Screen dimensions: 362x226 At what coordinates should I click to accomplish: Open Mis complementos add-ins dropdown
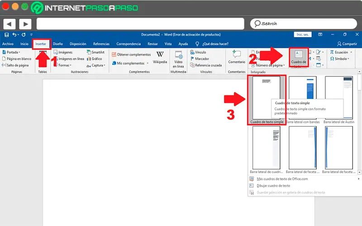coord(130,63)
